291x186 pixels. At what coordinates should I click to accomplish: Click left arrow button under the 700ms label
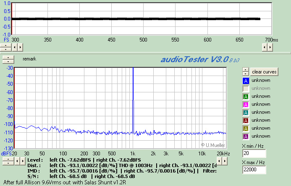(x=265, y=47)
